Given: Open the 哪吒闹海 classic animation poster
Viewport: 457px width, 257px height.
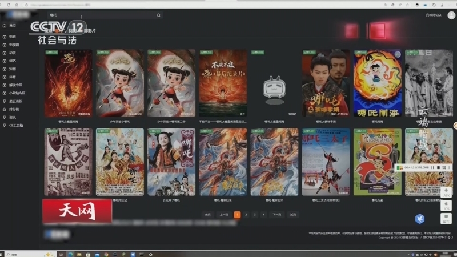Looking at the screenshot, I should pyautogui.click(x=378, y=83).
